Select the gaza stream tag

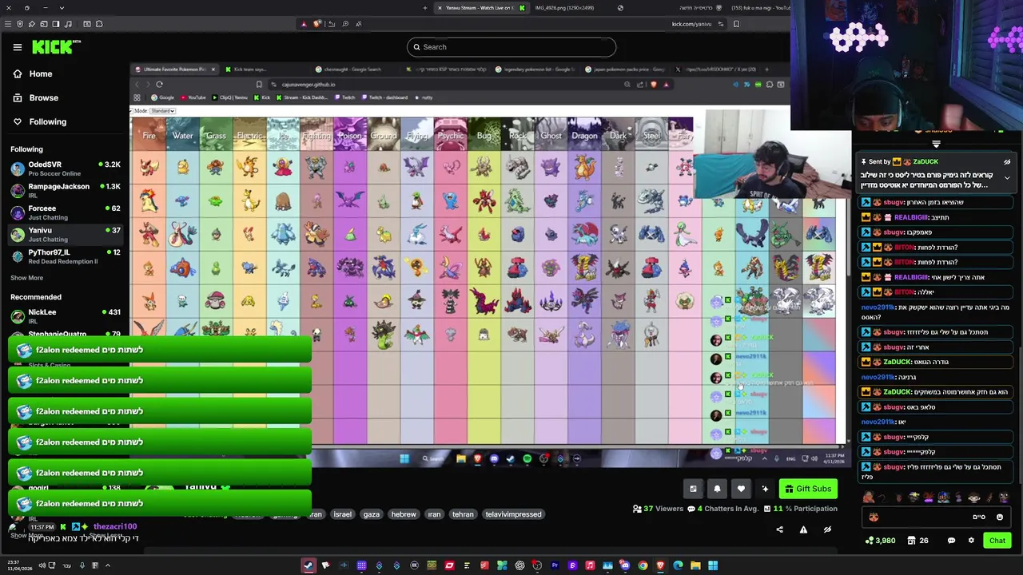click(x=372, y=514)
